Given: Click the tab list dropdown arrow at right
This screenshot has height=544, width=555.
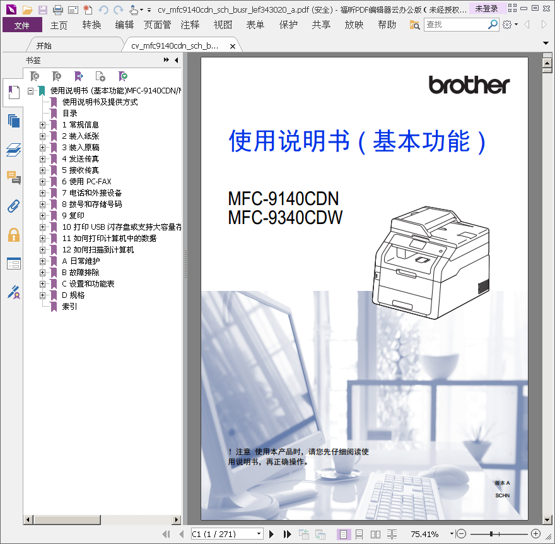Looking at the screenshot, I should click(x=546, y=43).
